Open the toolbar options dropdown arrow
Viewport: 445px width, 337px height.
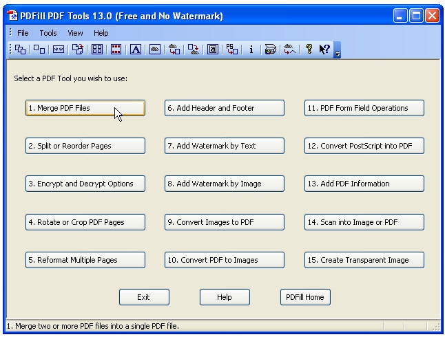tap(337, 50)
